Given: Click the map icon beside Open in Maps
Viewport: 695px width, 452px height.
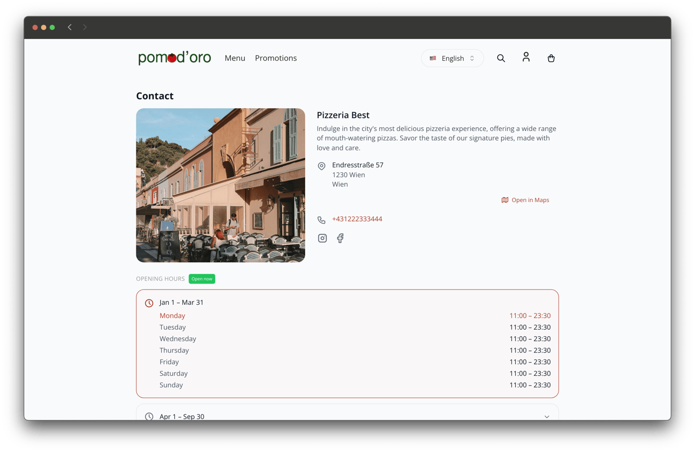Looking at the screenshot, I should point(505,200).
